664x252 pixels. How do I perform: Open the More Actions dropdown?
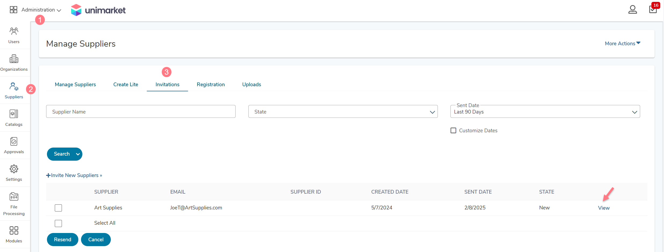623,43
